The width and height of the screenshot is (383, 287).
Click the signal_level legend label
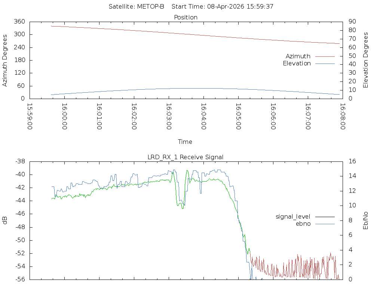293,217
